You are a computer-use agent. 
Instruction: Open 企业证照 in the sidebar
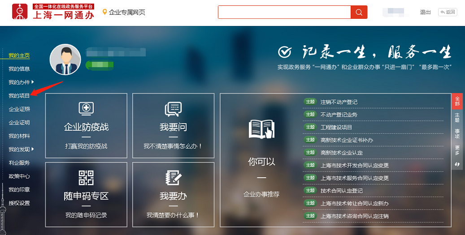coord(19,109)
